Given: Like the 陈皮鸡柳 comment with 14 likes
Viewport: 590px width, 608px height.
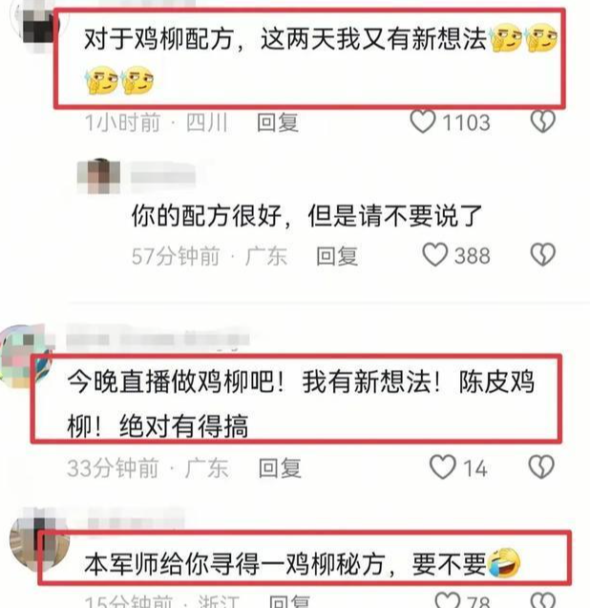Looking at the screenshot, I should coord(443,467).
